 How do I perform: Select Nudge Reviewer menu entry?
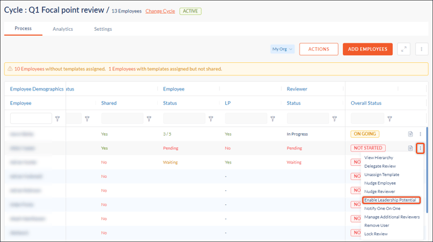point(380,192)
